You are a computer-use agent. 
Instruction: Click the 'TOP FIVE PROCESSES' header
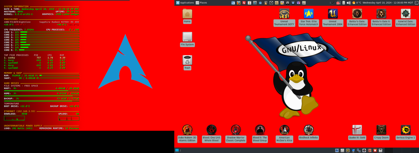tap(16, 55)
